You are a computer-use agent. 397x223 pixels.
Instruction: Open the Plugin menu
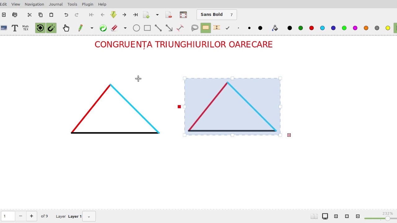coord(87,4)
